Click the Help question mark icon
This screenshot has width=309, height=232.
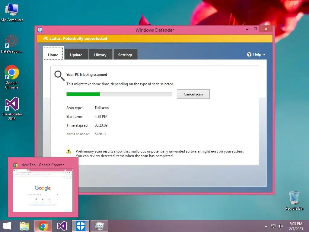click(x=249, y=54)
